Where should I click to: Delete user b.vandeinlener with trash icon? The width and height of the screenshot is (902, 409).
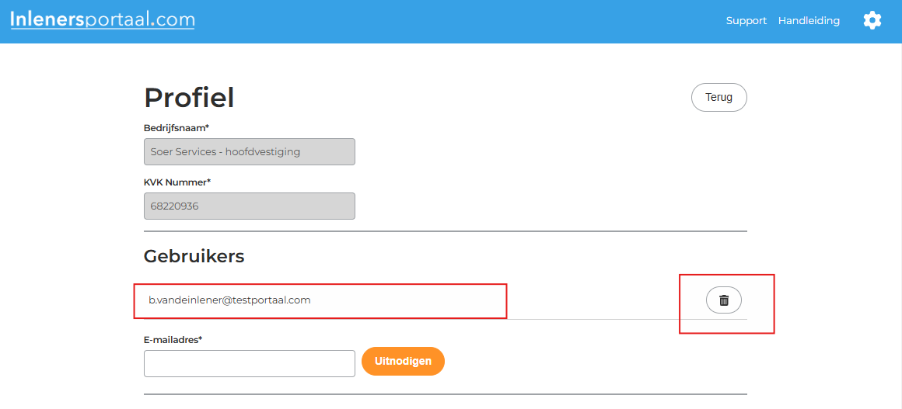pyautogui.click(x=724, y=300)
